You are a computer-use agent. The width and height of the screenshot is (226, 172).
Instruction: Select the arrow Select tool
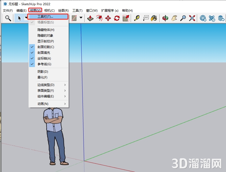(19, 18)
